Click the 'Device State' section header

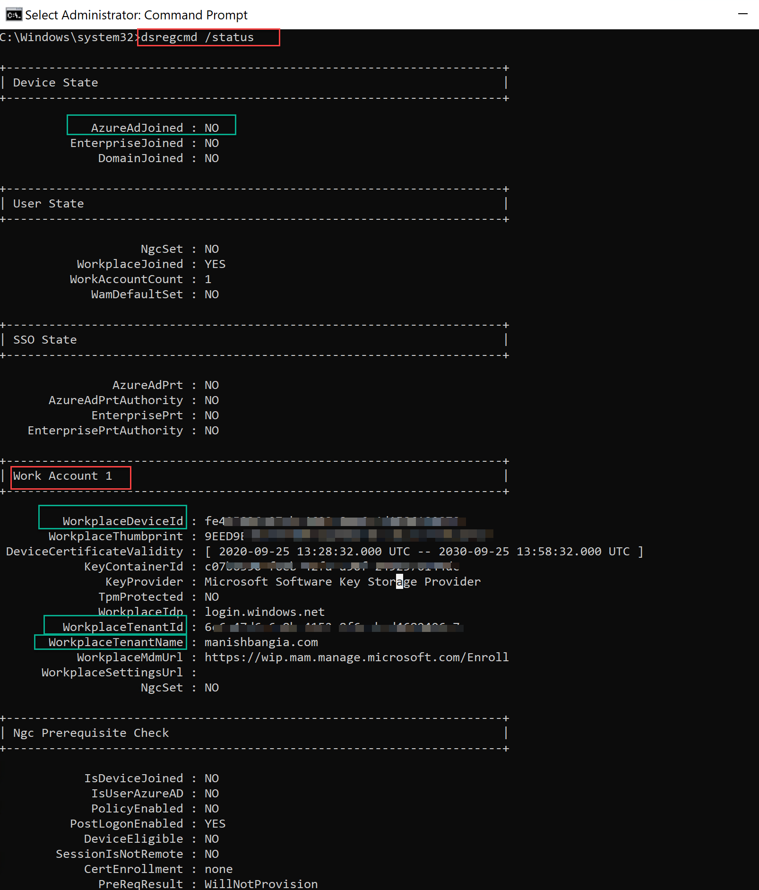point(55,83)
